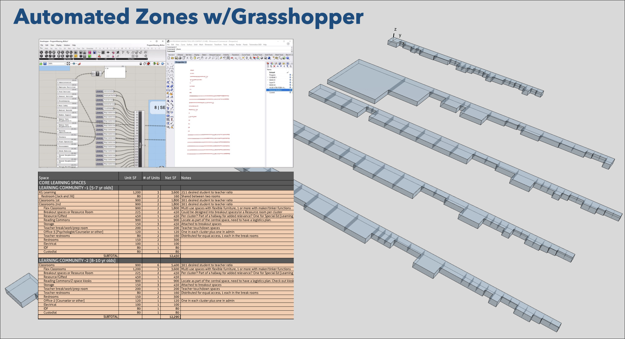The width and height of the screenshot is (625, 339).
Task: Expand the Input panel group in Grasshopper ribbon
Action: tap(96, 59)
